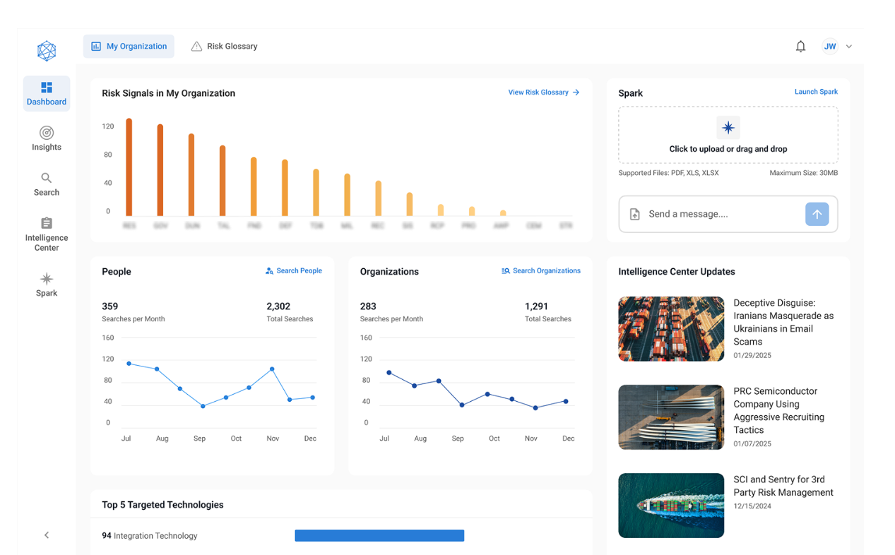Click the Integration Technology blue bar
The height and width of the screenshot is (555, 895).
379,536
